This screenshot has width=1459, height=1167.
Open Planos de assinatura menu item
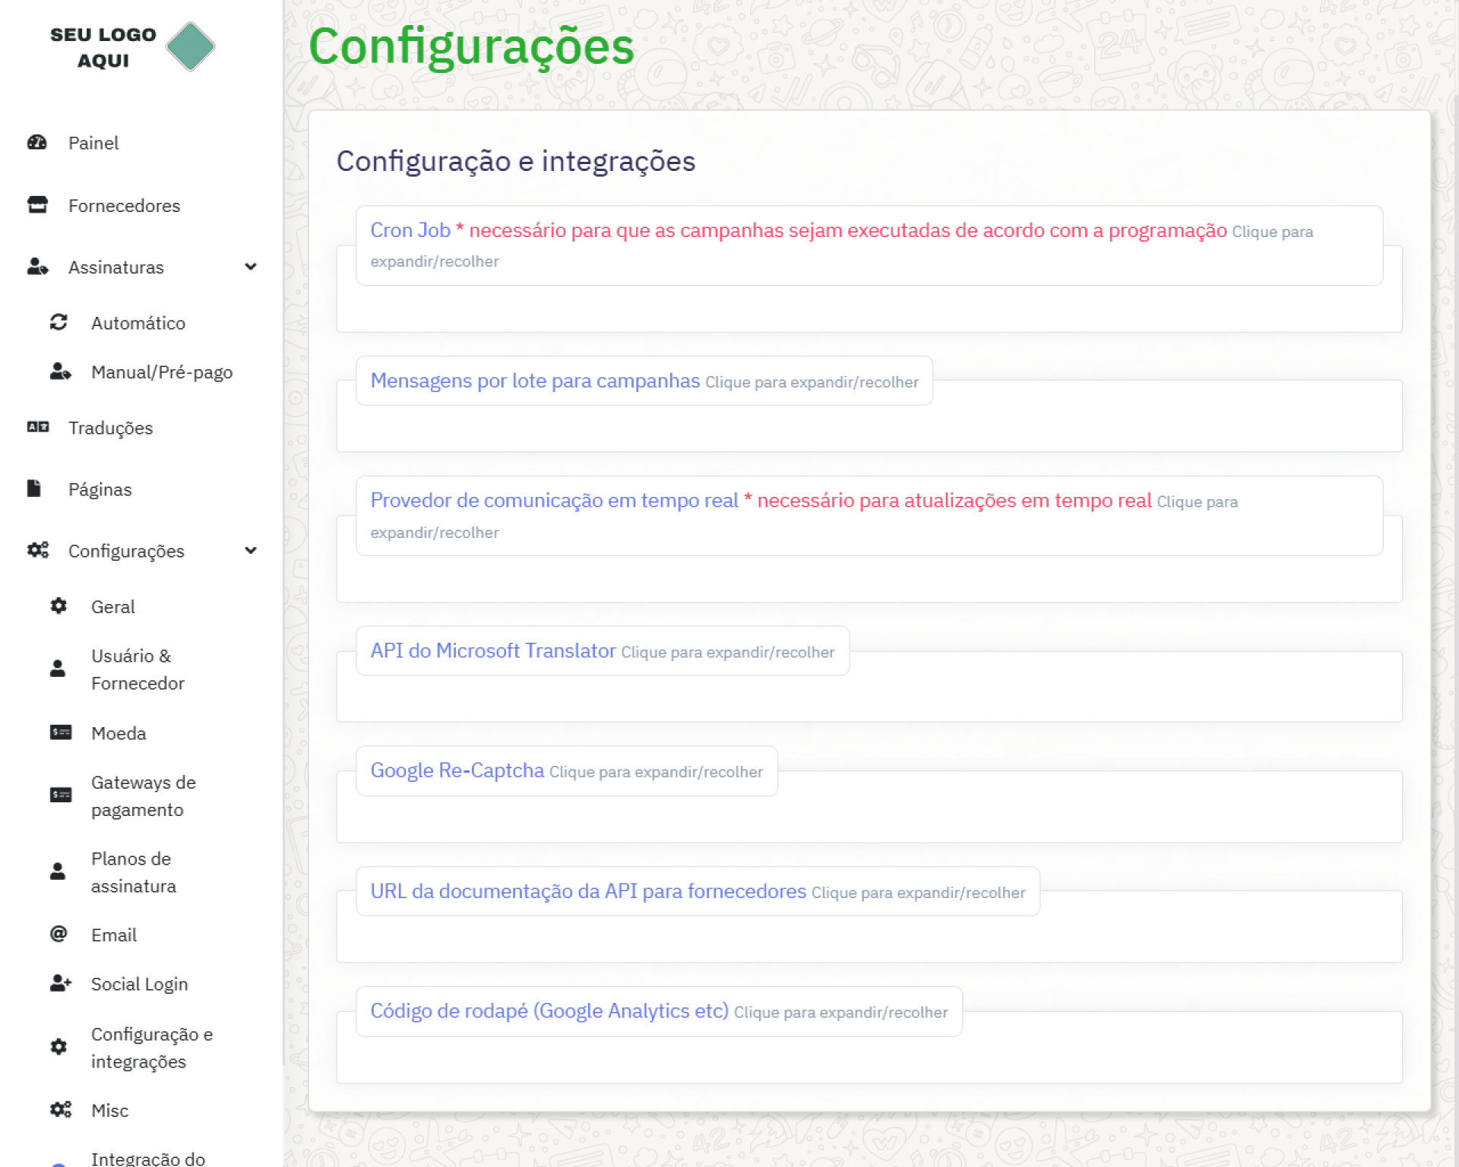(133, 871)
